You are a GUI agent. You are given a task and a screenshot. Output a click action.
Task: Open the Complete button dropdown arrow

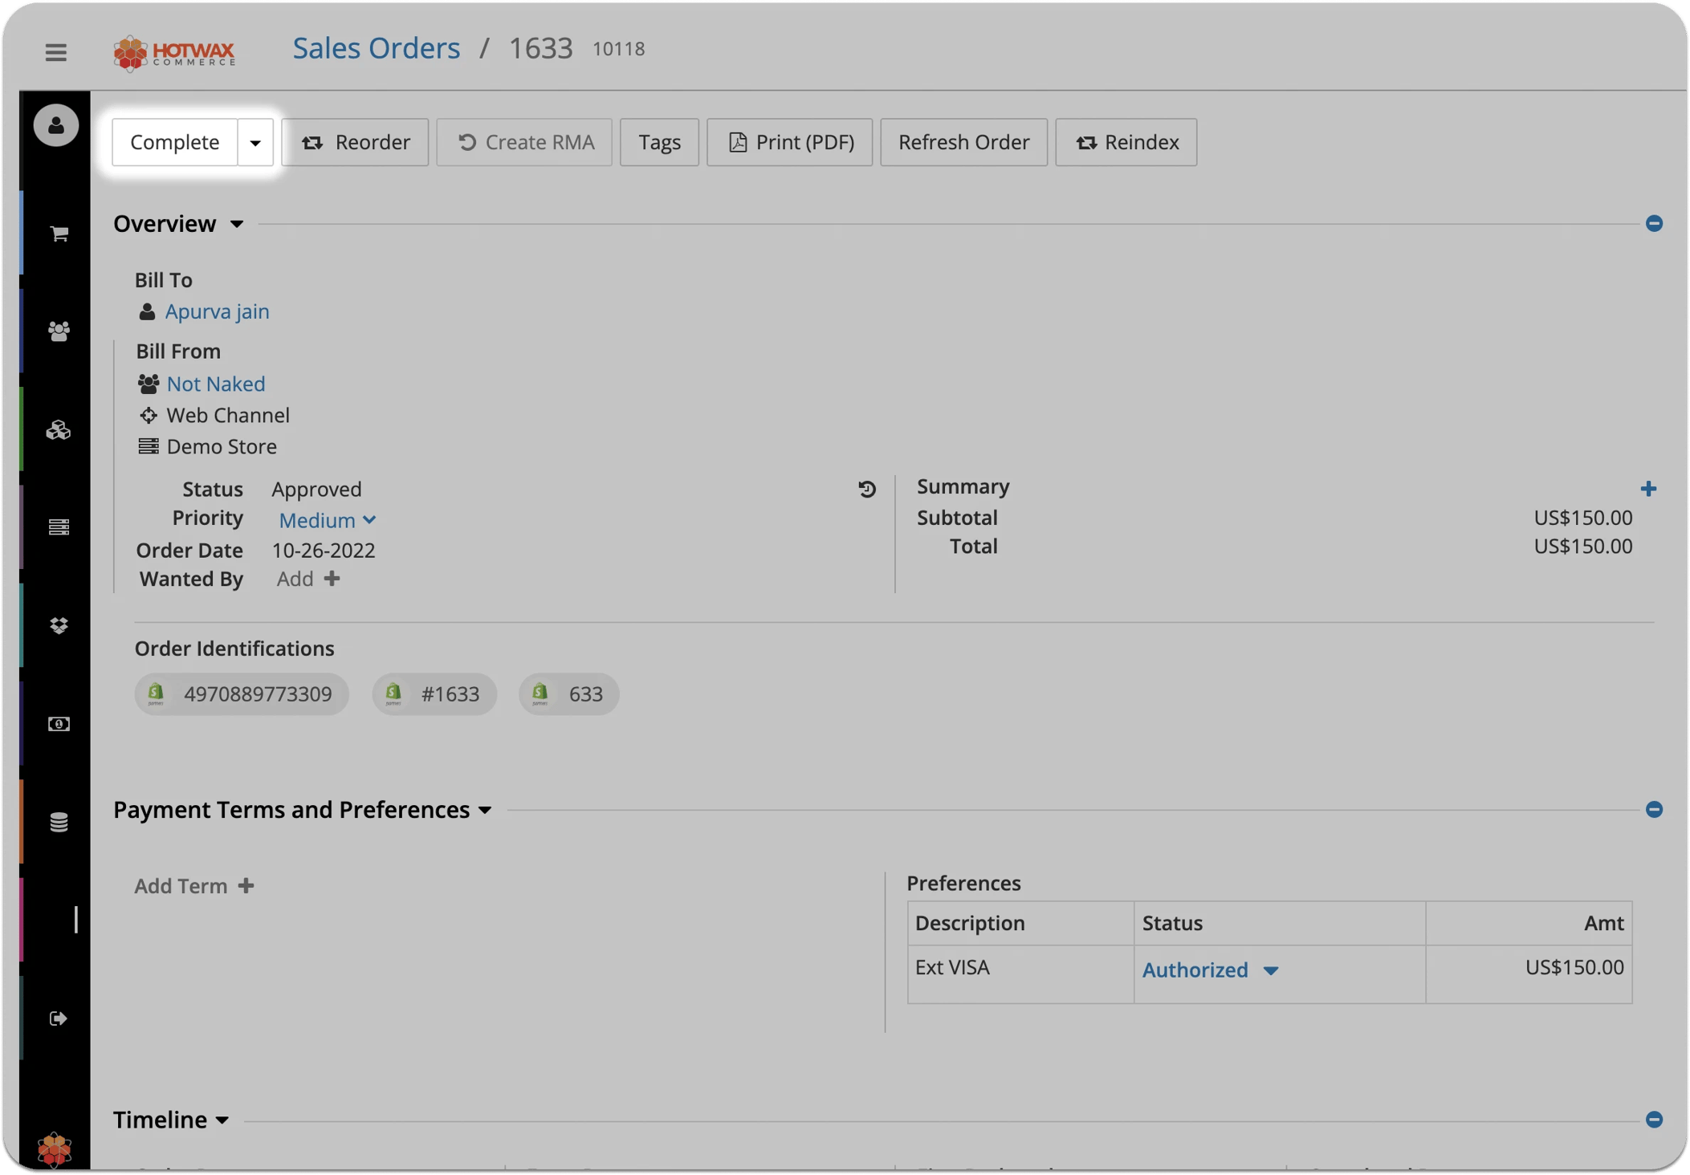pyautogui.click(x=255, y=142)
